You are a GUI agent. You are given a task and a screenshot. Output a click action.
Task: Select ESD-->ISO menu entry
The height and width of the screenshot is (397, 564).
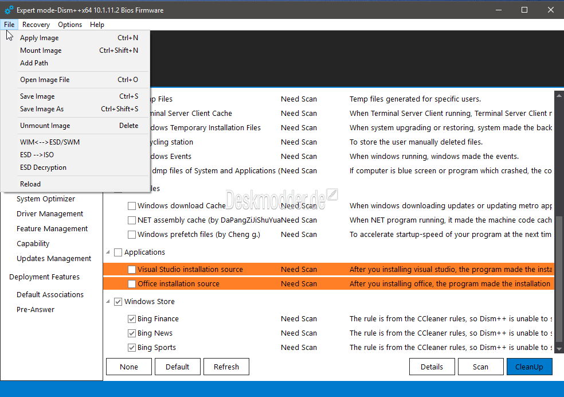click(76, 155)
